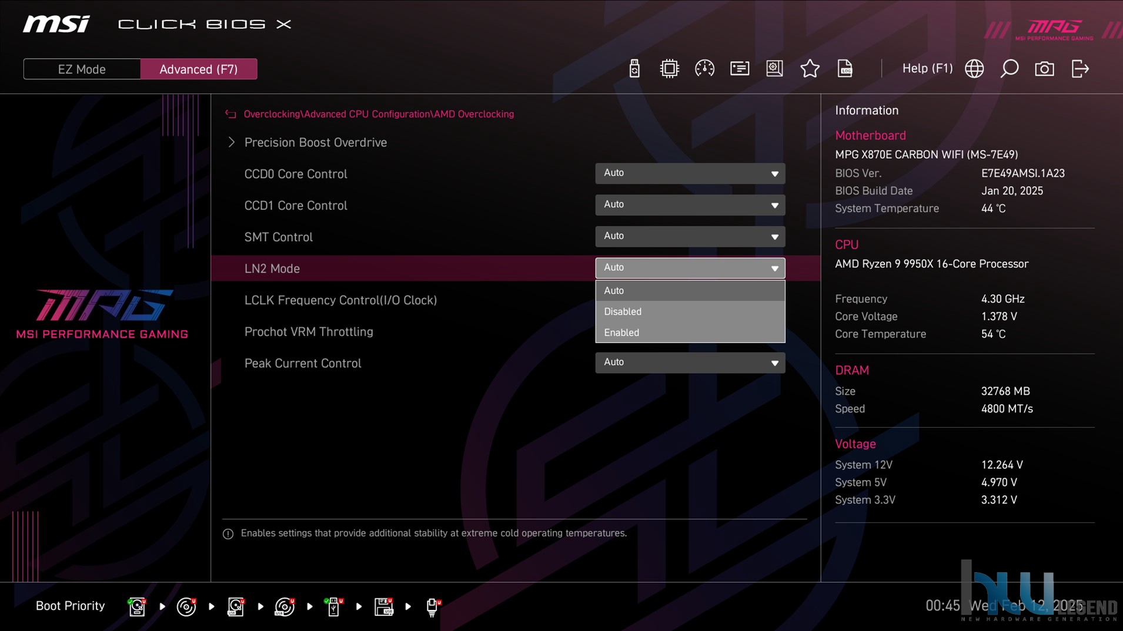Click the exit door icon
The width and height of the screenshot is (1123, 631).
pos(1080,69)
